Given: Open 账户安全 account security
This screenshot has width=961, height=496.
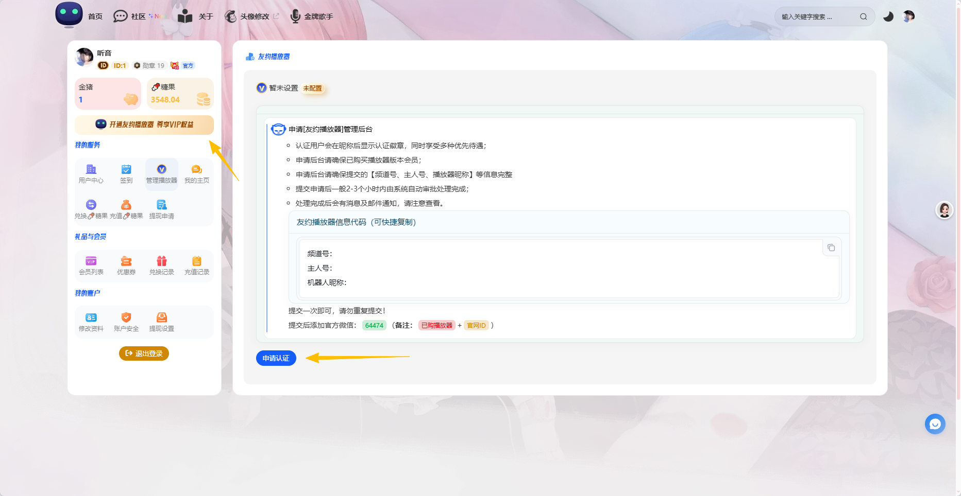Looking at the screenshot, I should pos(126,322).
